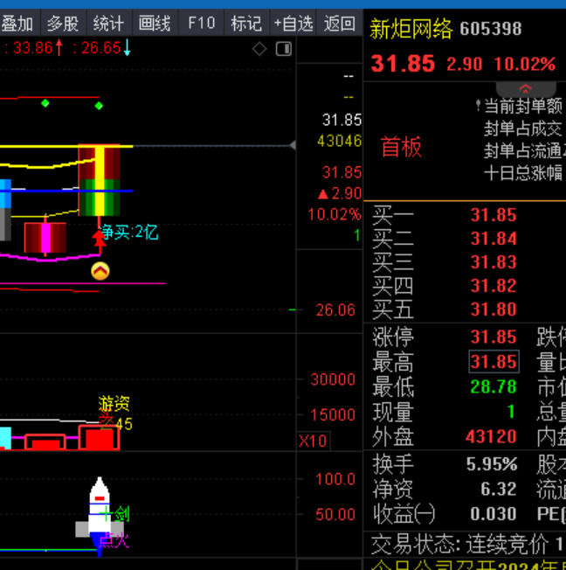
Task: Click the left green diamond marker
Action: coord(45,103)
